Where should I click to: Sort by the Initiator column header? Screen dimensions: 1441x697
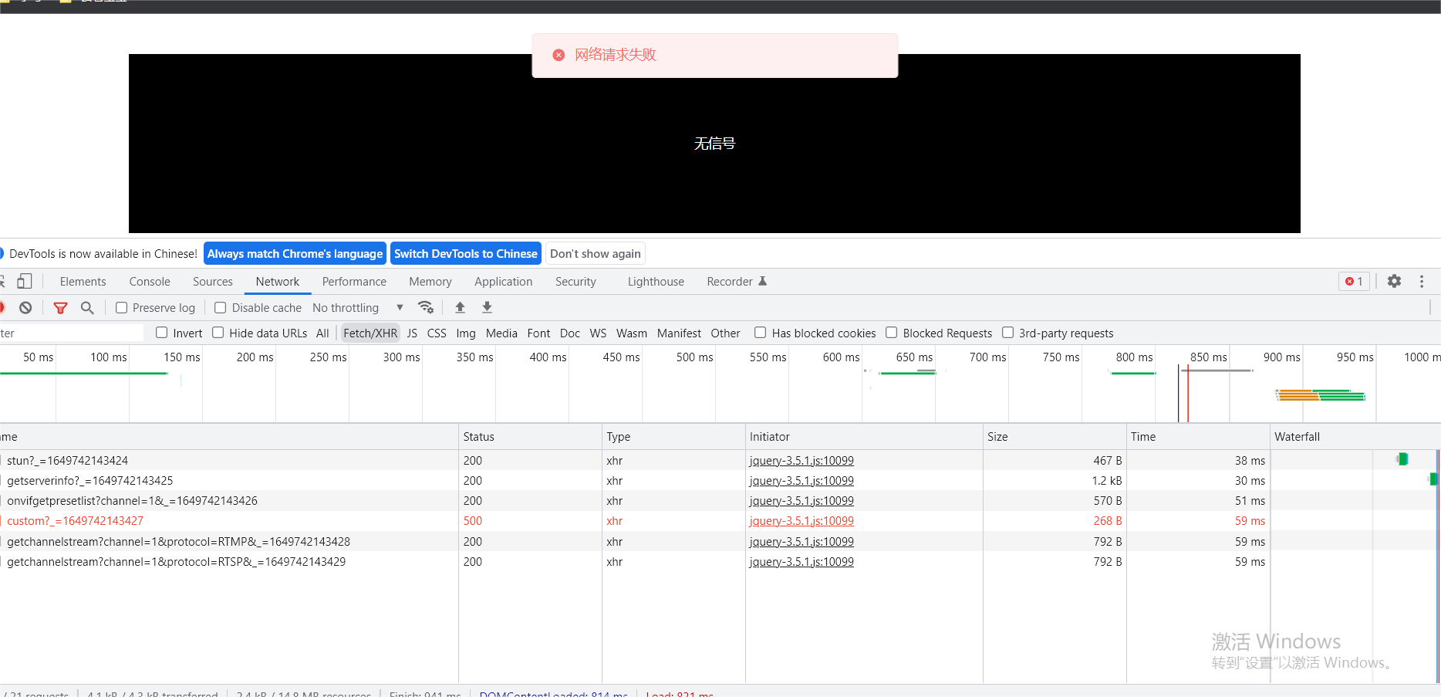(x=864, y=436)
